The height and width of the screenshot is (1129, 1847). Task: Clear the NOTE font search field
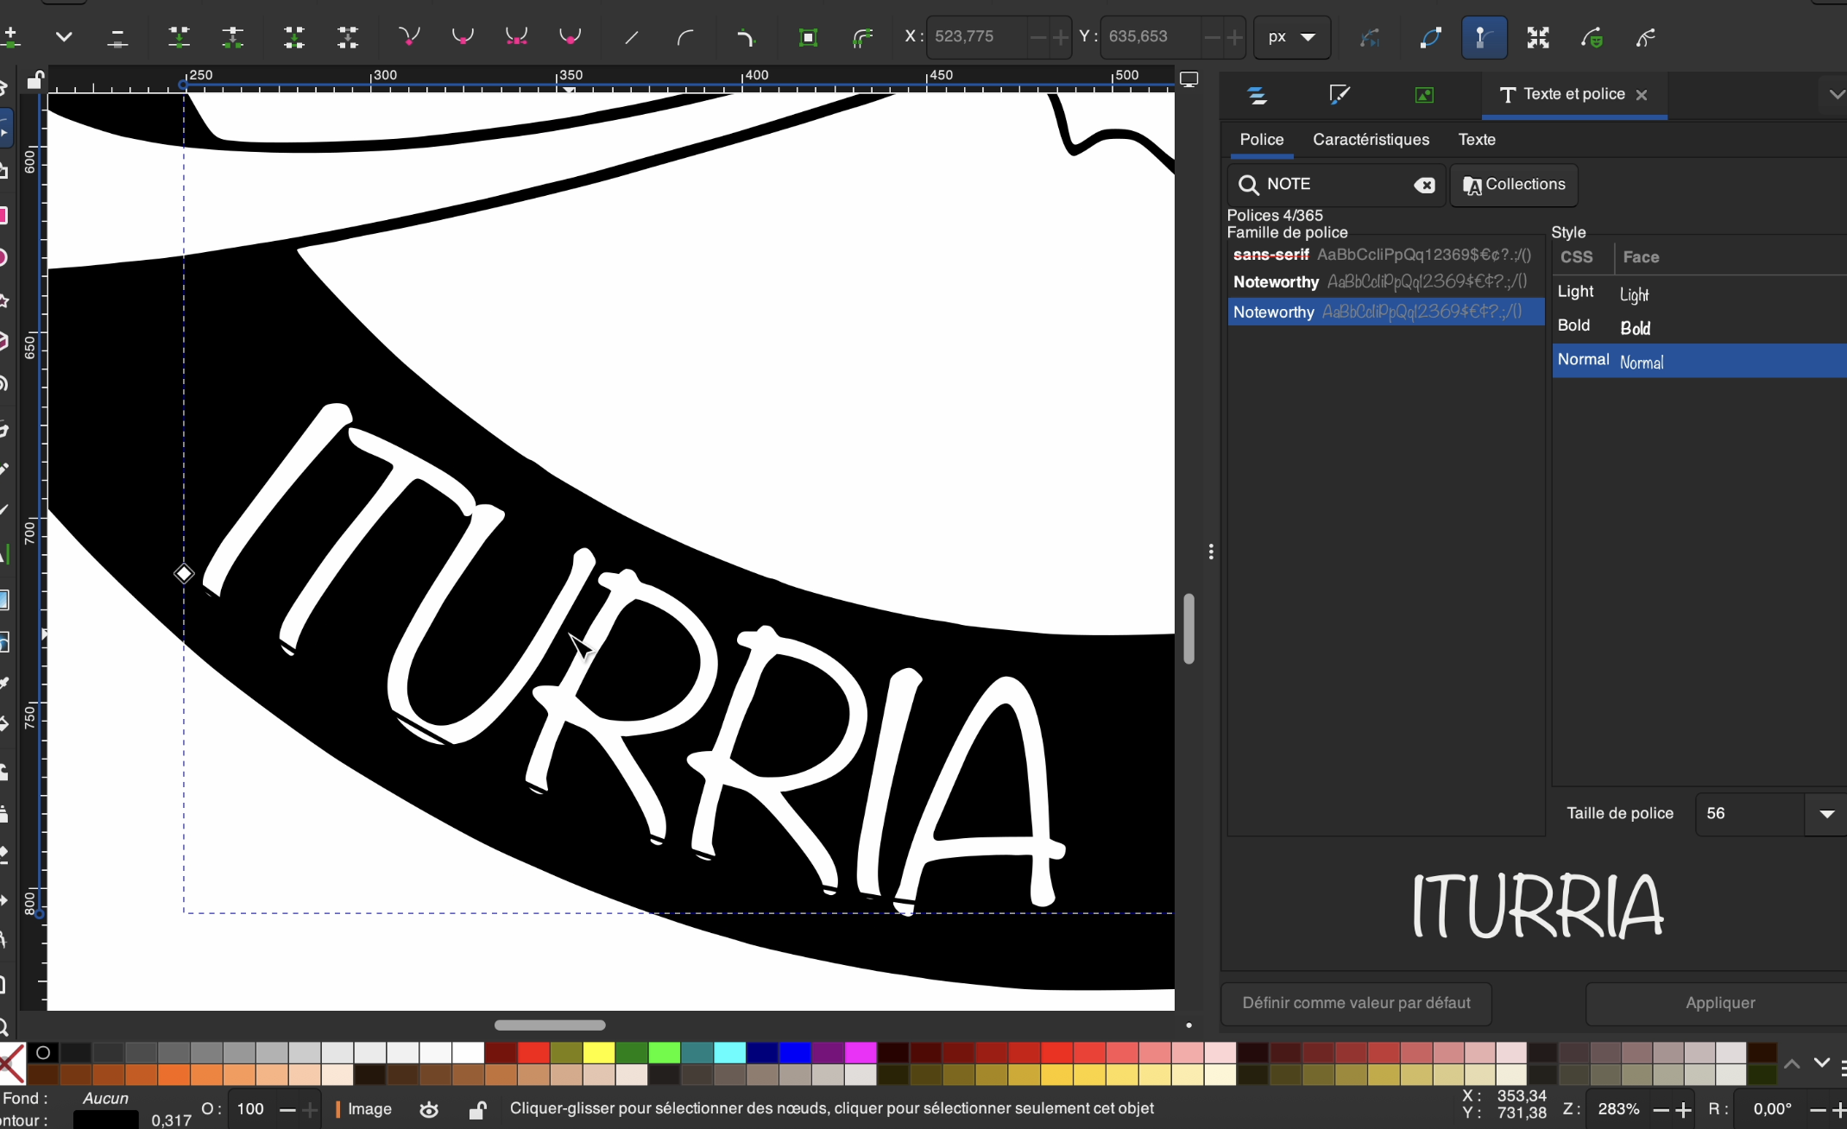(x=1424, y=185)
